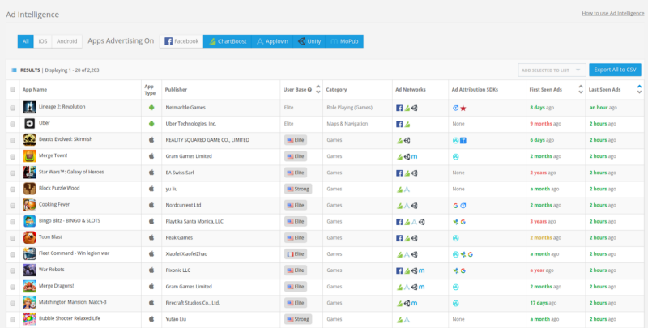The image size is (648, 328).
Task: Open the Lineage 2: Revolution app icon
Action: pos(29,108)
